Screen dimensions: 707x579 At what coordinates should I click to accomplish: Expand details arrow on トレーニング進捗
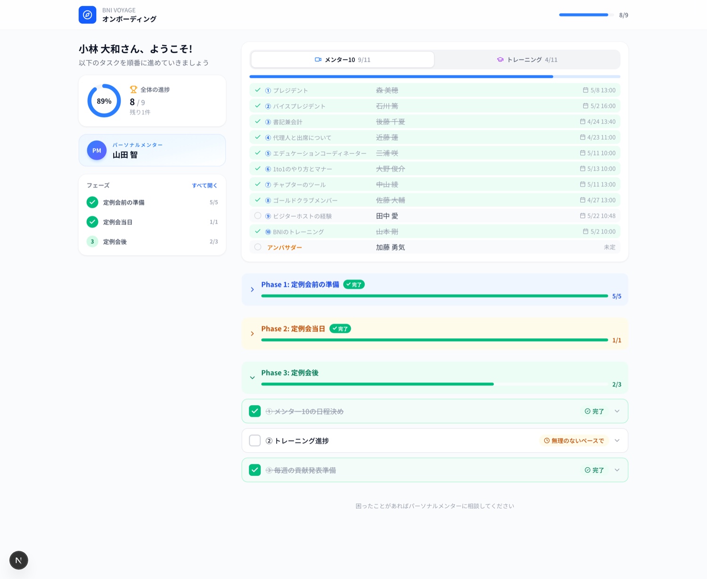click(617, 440)
